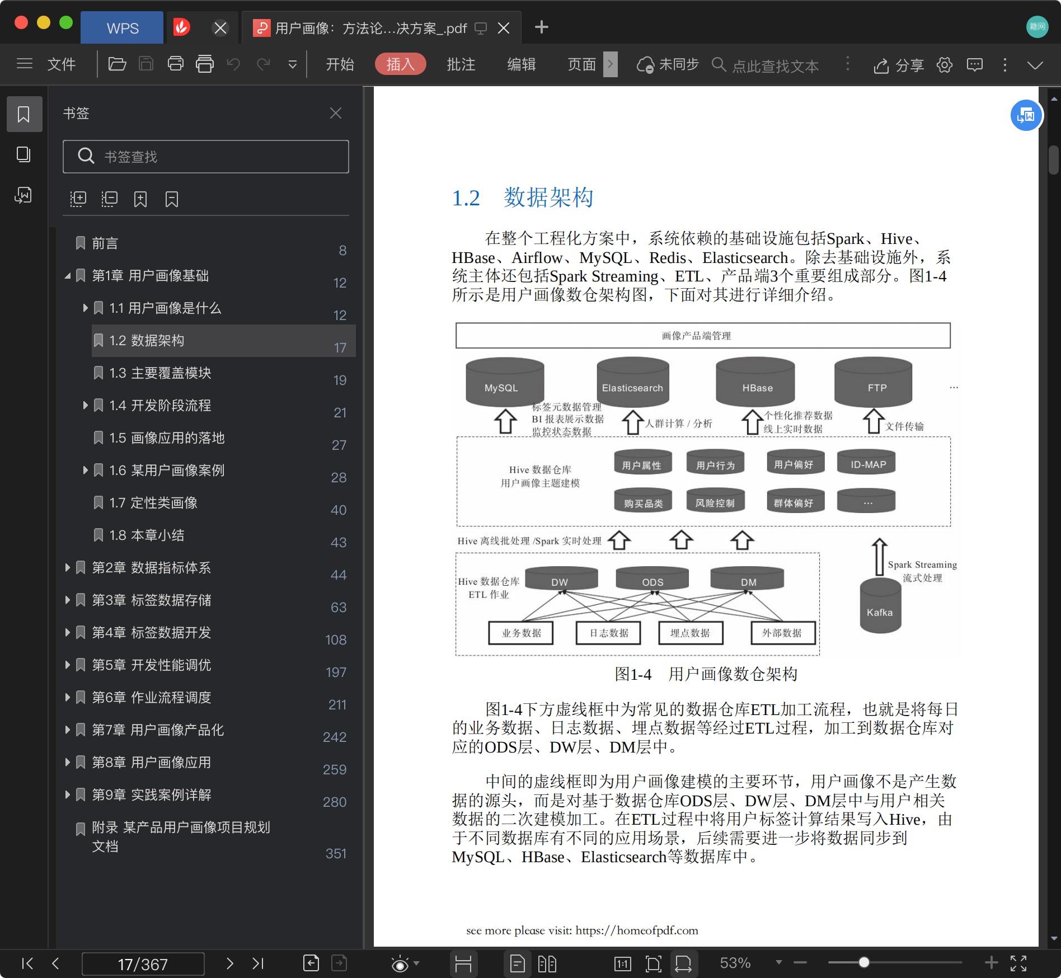Click the add bookmark icon
The width and height of the screenshot is (1061, 978).
(140, 199)
